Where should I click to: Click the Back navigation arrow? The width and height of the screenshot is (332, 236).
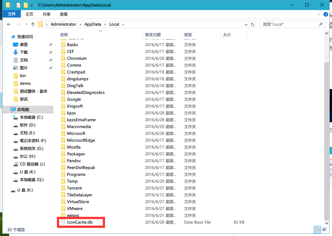click(x=9, y=24)
